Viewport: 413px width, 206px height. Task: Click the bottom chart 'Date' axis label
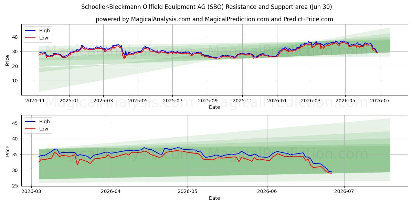[214, 198]
